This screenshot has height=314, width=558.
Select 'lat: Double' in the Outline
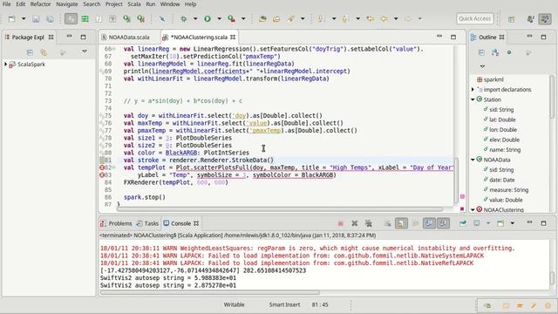(x=502, y=120)
